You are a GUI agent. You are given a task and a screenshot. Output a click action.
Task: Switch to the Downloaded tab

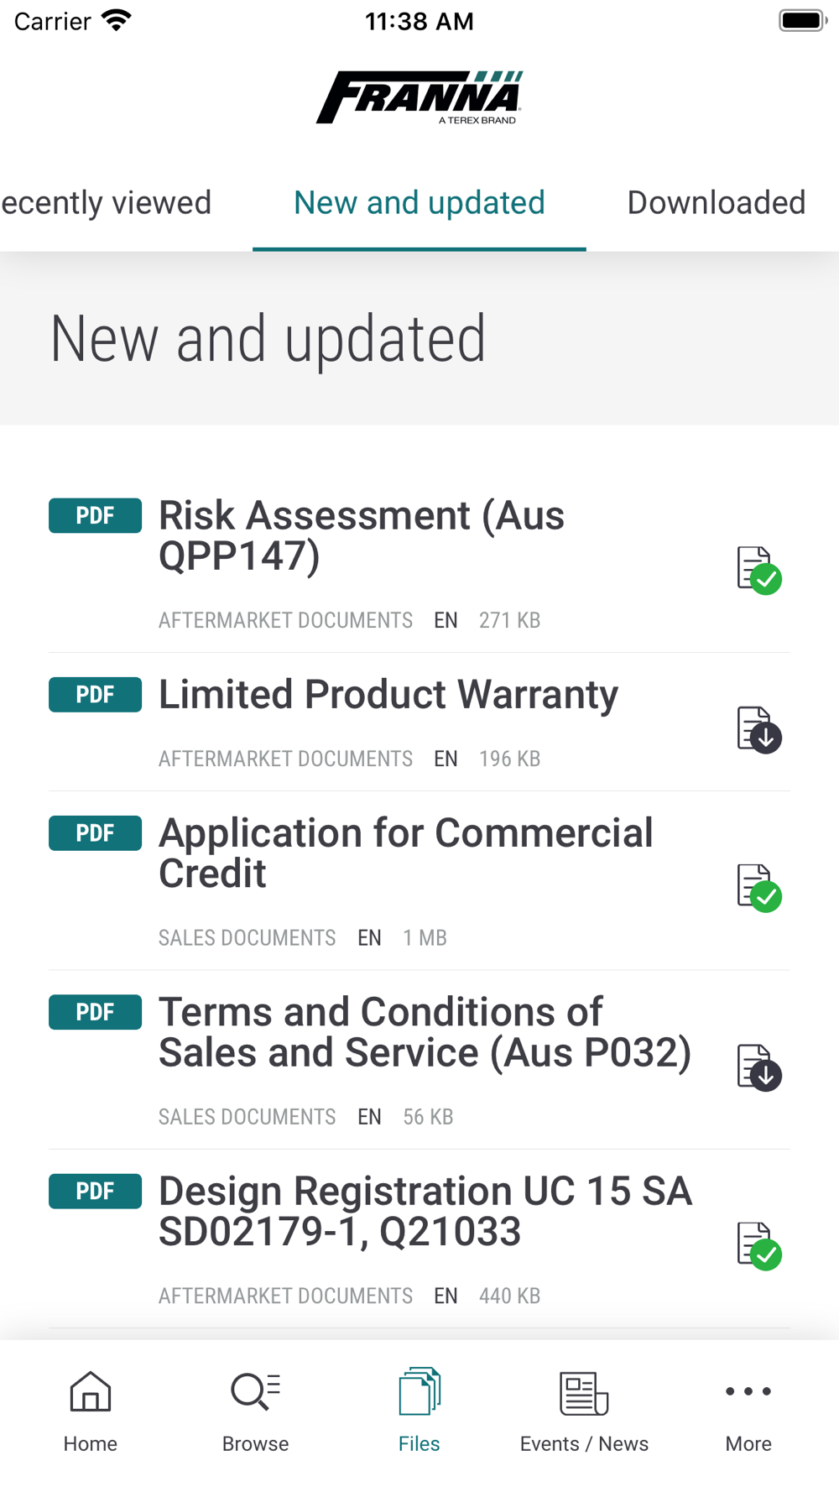click(x=717, y=203)
